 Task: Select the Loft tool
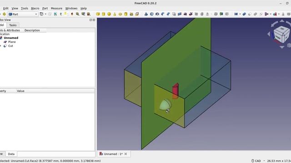pyautogui.click(x=185, y=14)
